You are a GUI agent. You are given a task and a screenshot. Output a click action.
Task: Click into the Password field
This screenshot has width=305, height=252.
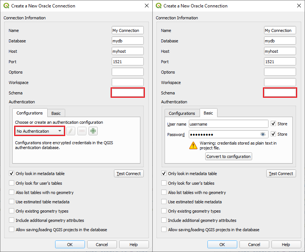click(x=223, y=134)
